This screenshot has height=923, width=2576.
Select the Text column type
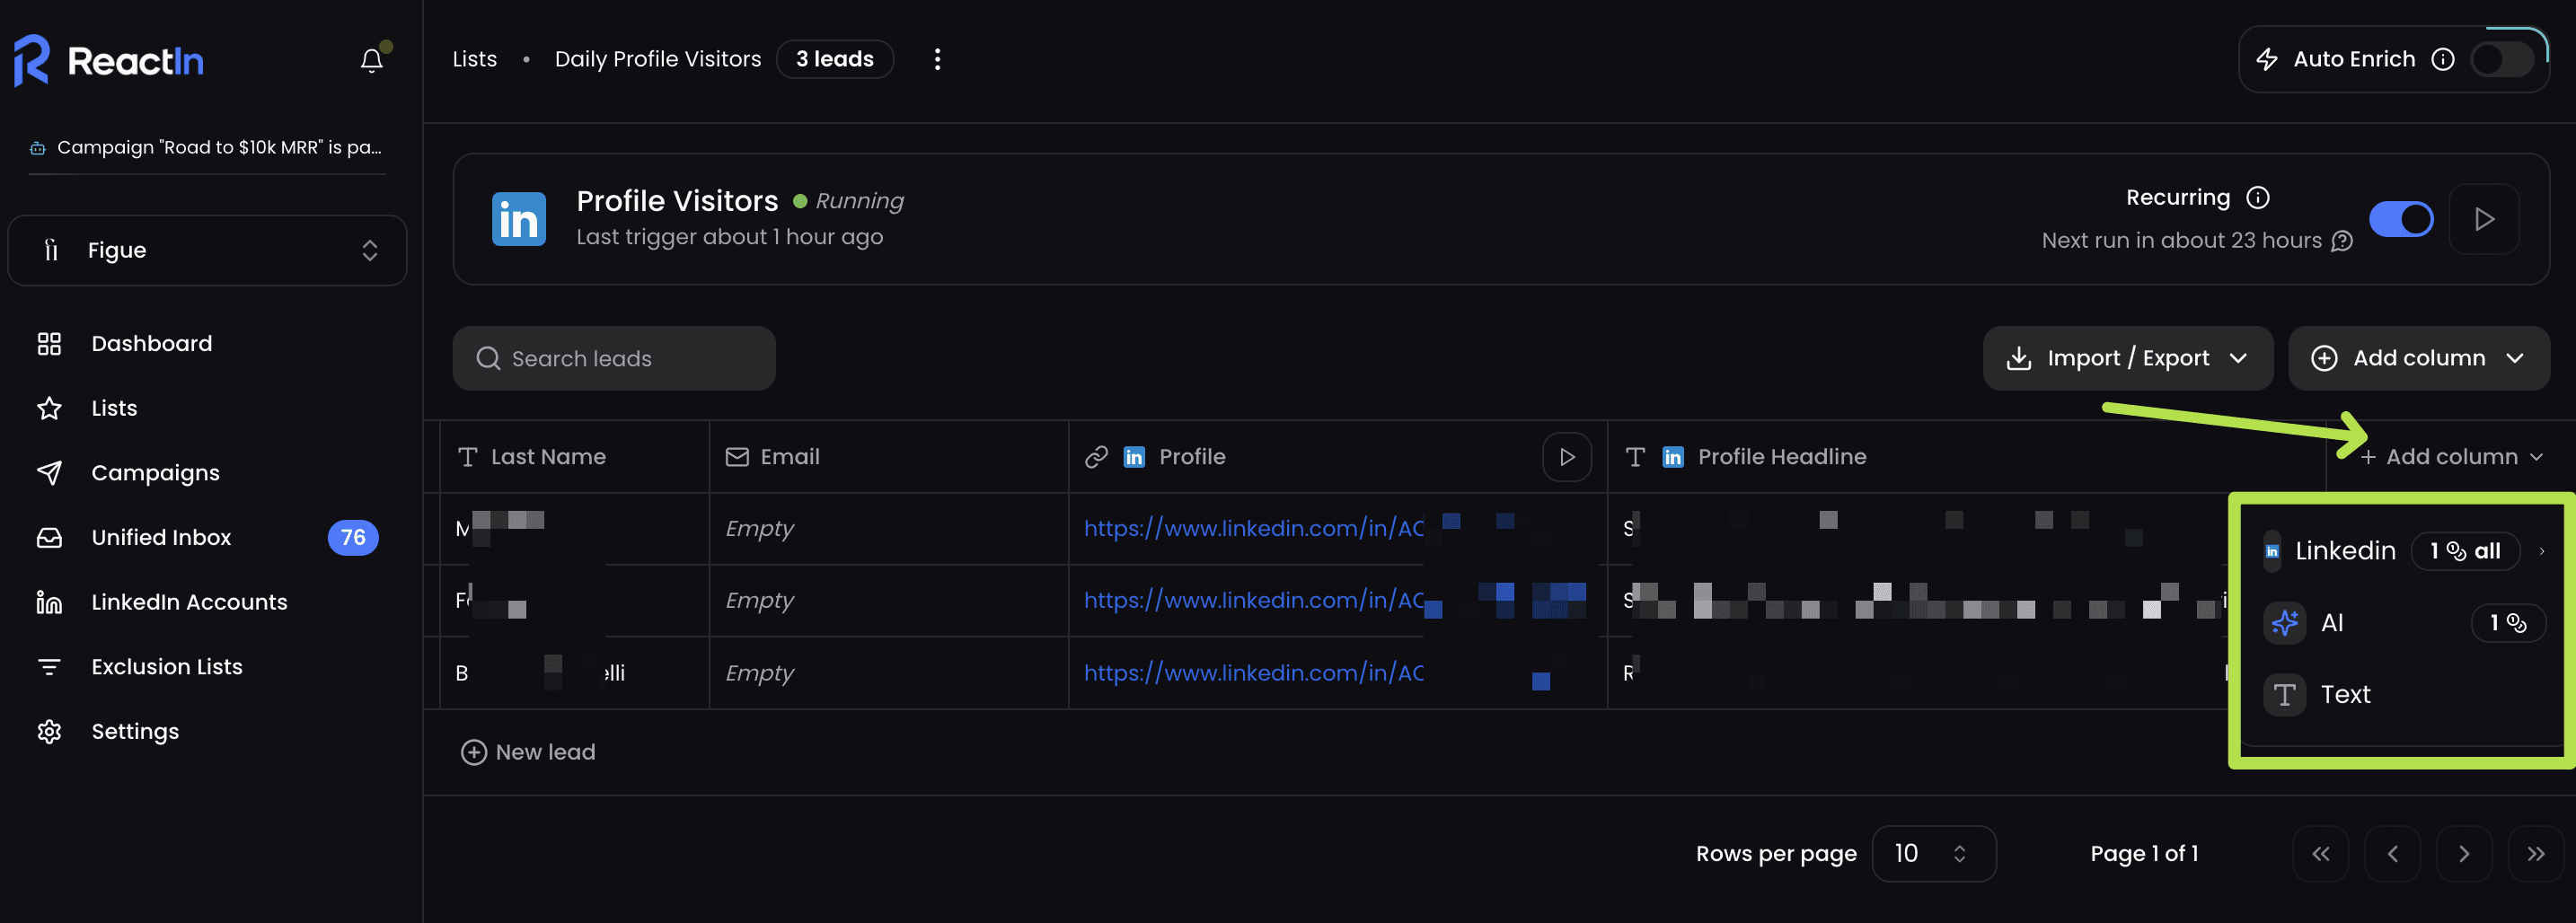(2404, 694)
